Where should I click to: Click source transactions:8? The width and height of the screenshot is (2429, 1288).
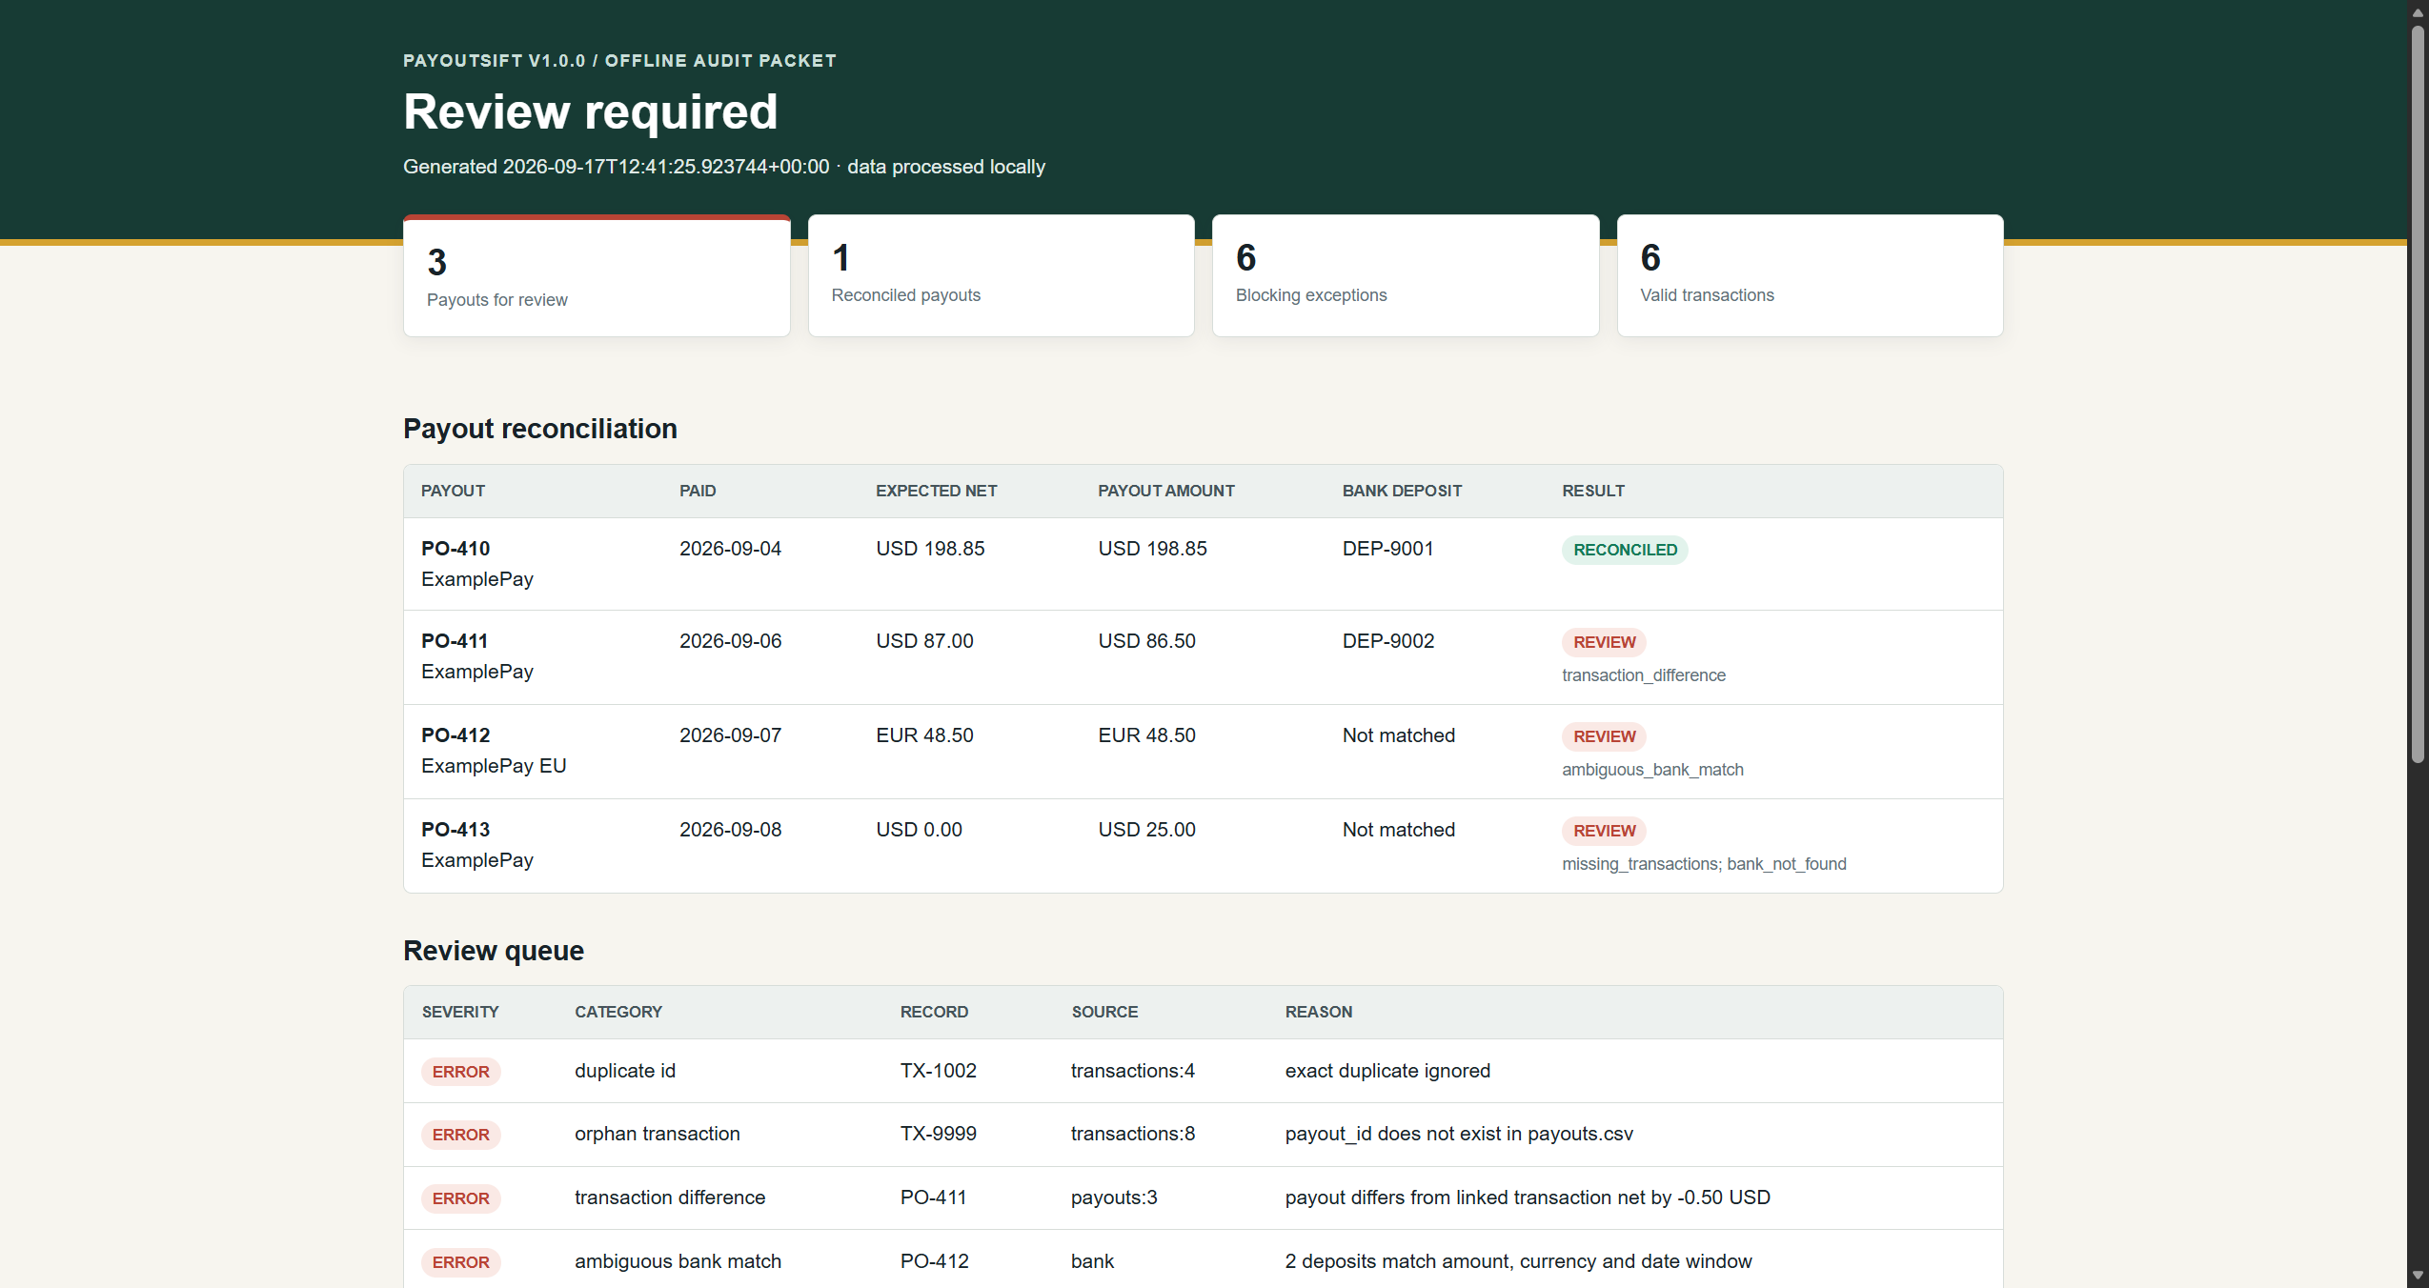(1133, 1134)
